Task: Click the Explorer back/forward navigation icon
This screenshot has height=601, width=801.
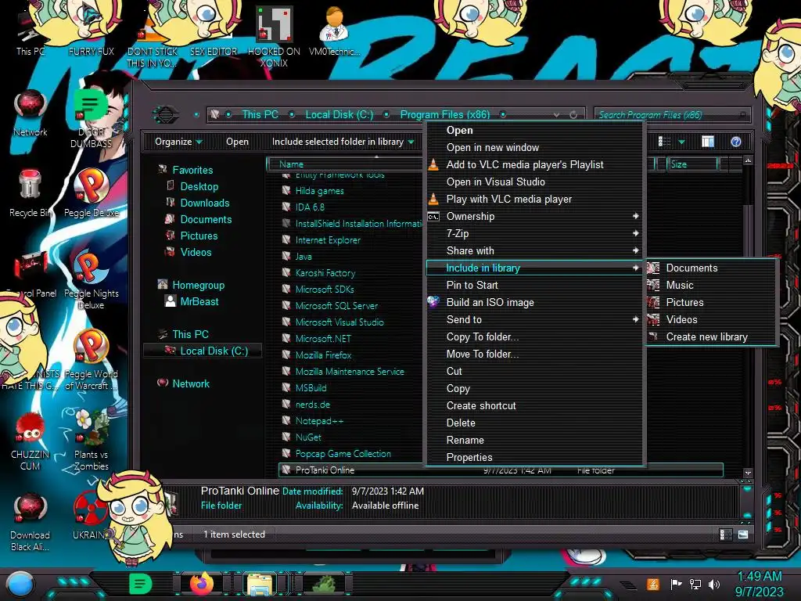Action: click(x=165, y=114)
